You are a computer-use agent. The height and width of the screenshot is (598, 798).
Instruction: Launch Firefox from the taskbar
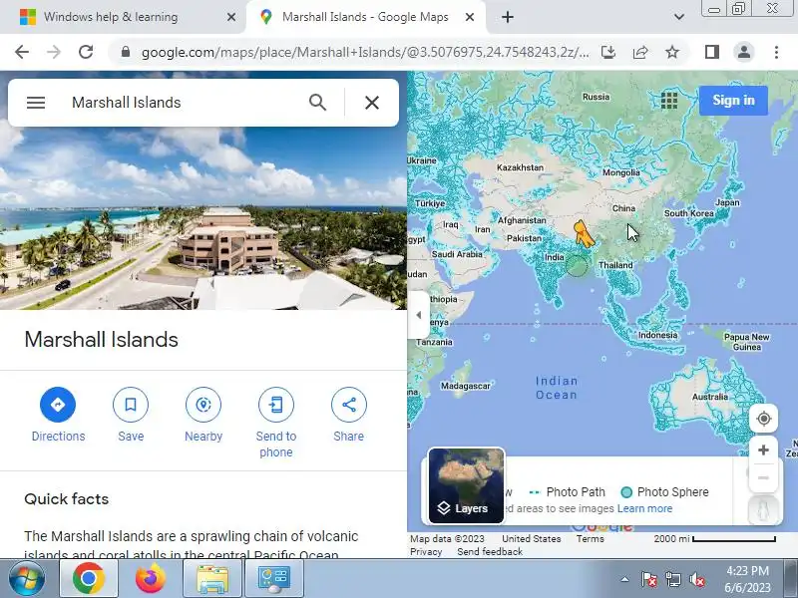pyautogui.click(x=151, y=579)
